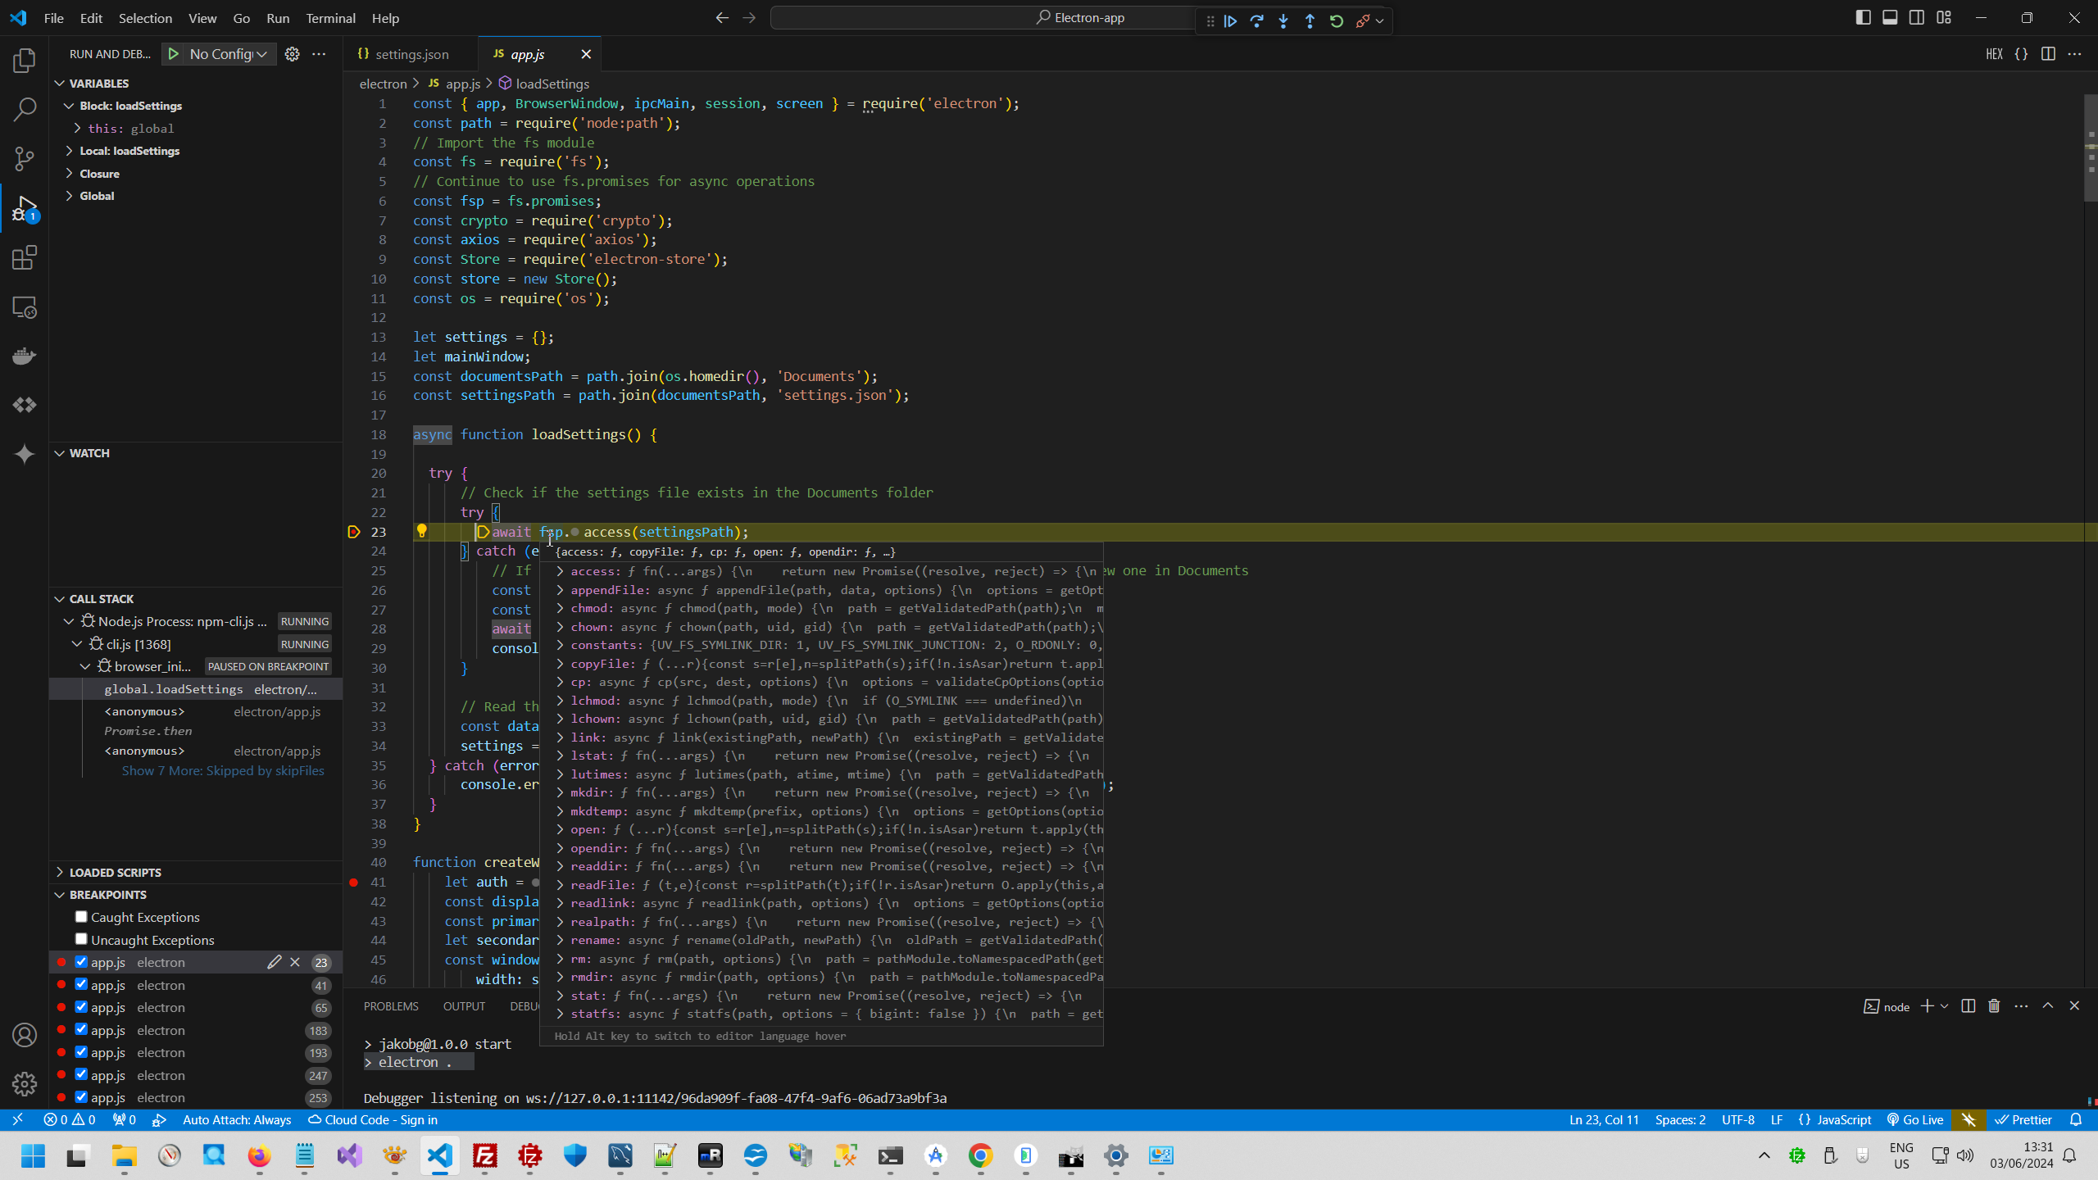
Task: Click Show 7 More skipped frames link
Action: (223, 770)
